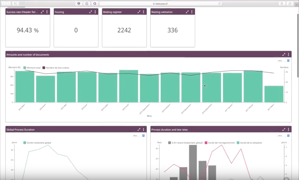This screenshot has height=180, width=299.
Task: Expand the Waiting register widget
Action: coord(139,12)
